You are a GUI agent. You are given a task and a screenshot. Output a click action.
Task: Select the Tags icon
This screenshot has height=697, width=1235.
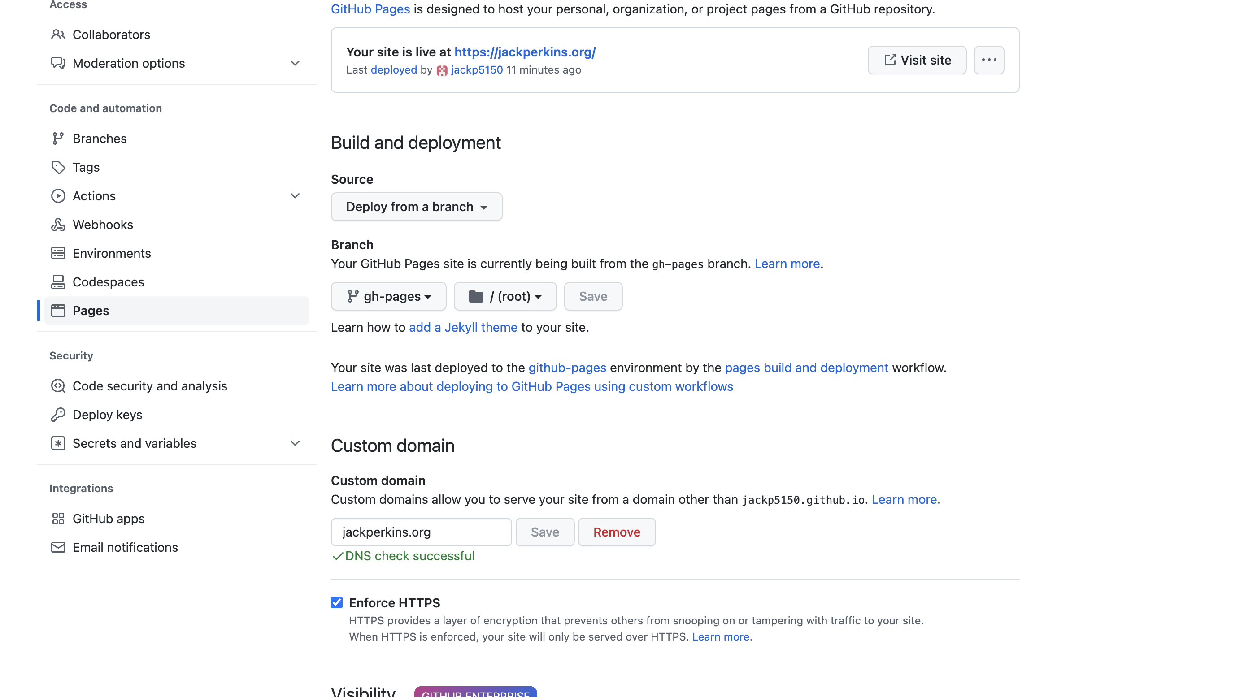(x=58, y=167)
